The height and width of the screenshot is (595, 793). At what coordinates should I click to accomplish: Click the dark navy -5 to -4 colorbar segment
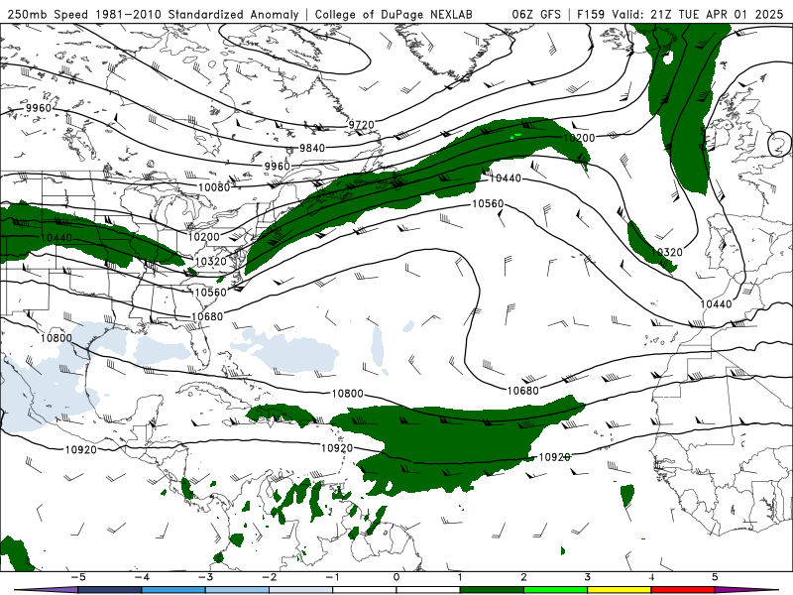tap(110, 590)
